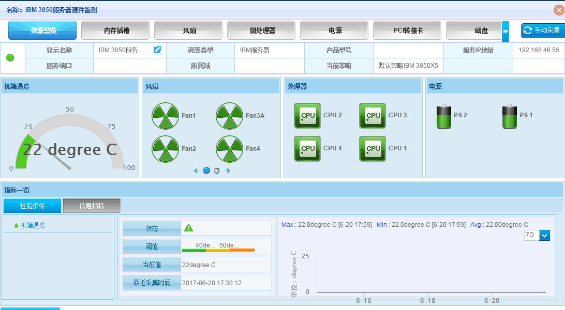Select the CPU 1 processor icon
This screenshot has height=310, width=565.
click(x=373, y=149)
